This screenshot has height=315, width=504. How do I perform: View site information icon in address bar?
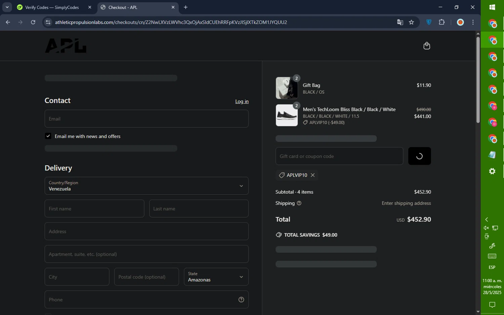tap(48, 22)
